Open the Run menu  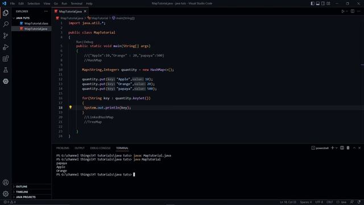coord(64,3)
